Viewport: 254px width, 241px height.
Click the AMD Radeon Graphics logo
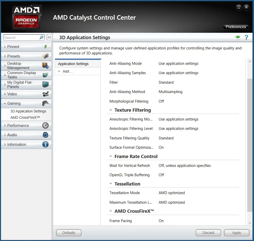[x=27, y=17]
